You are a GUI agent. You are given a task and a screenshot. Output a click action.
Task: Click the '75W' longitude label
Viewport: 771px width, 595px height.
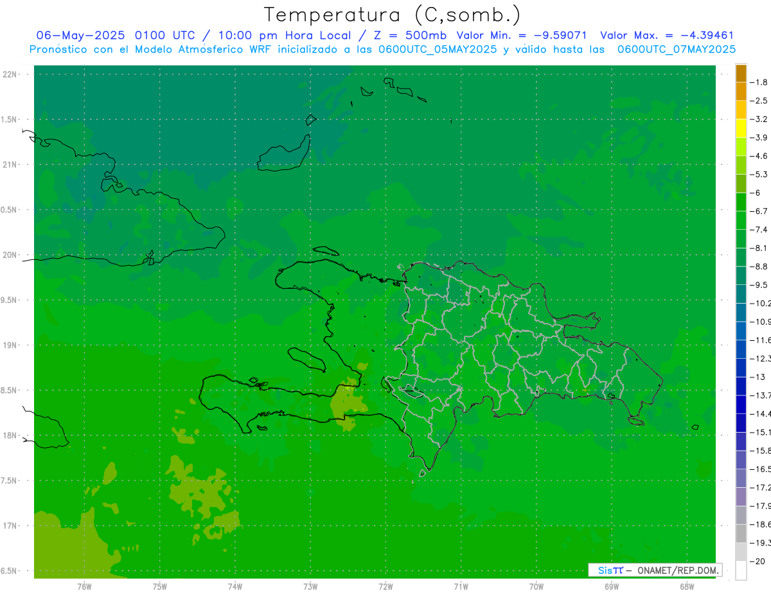[160, 587]
